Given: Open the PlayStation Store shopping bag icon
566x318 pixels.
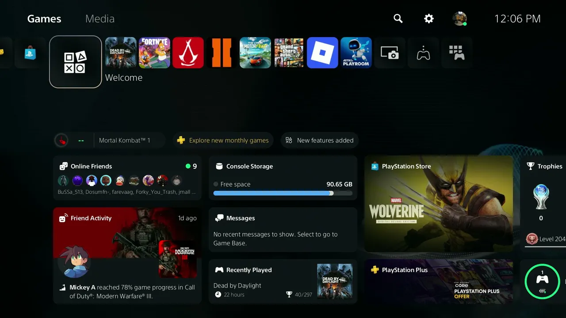Looking at the screenshot, I should tap(31, 53).
